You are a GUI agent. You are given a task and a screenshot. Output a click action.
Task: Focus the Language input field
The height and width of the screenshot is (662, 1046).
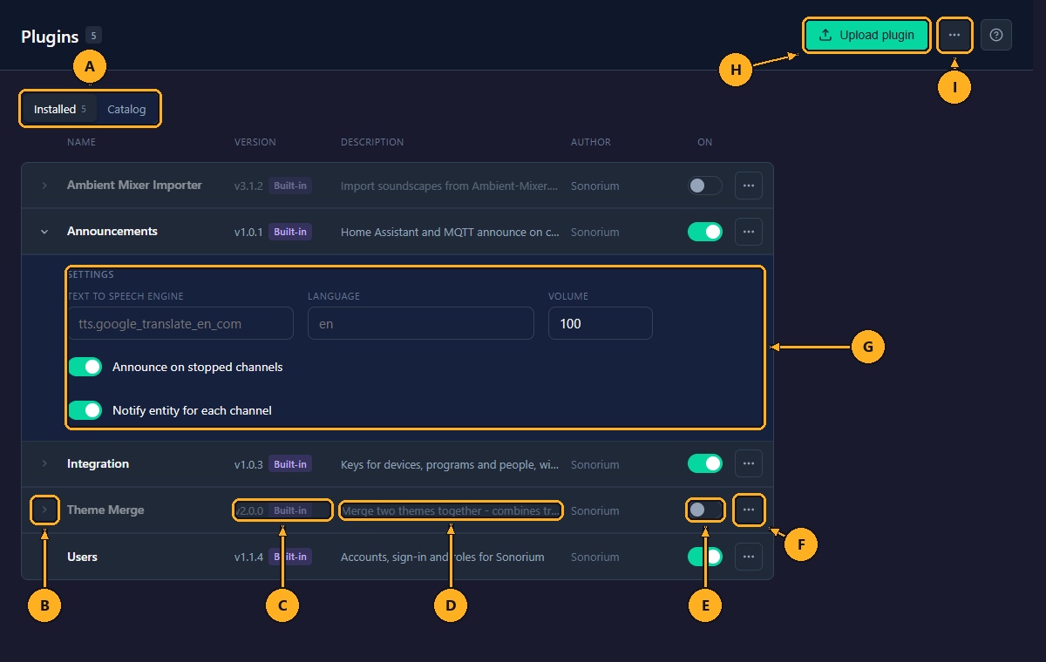coord(421,323)
